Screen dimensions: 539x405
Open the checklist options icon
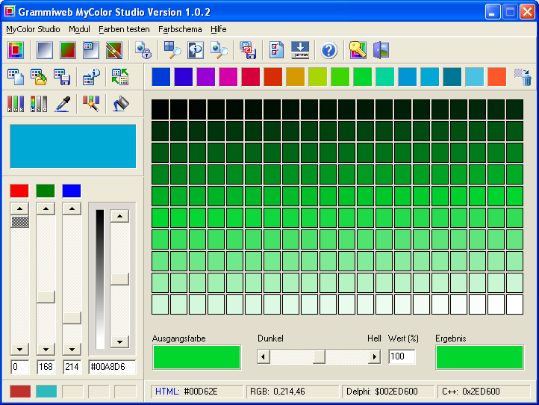(276, 50)
